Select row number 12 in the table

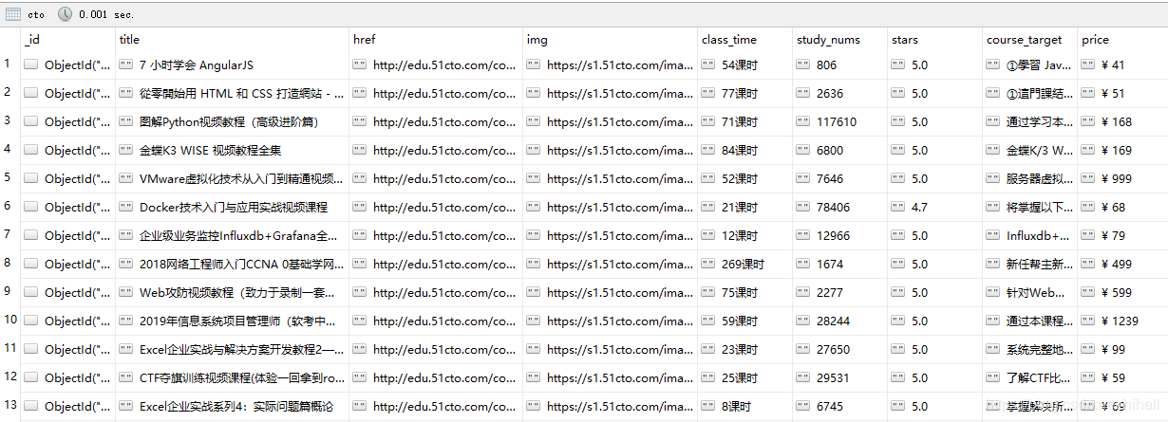click(9, 376)
